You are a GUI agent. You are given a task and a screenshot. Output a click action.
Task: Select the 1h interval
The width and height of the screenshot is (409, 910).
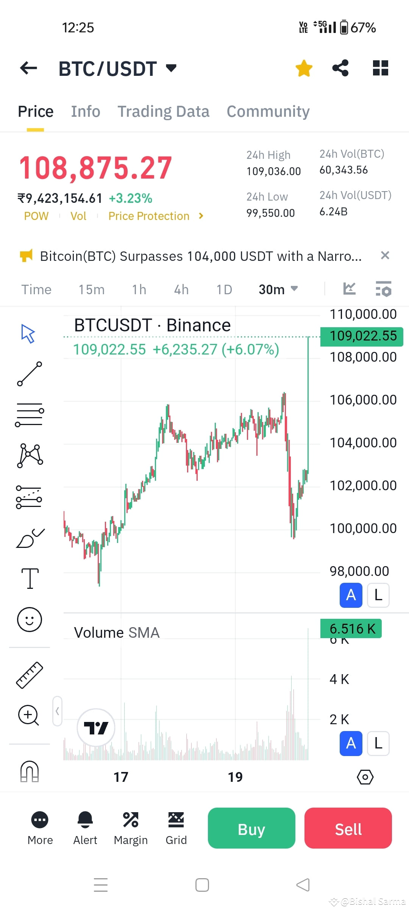[x=139, y=290]
